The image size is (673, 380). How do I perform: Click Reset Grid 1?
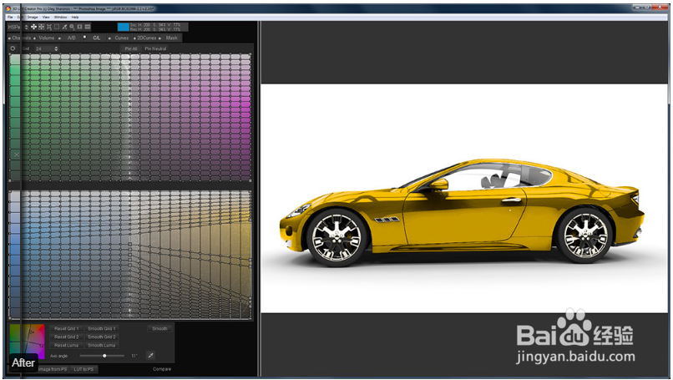(66, 328)
